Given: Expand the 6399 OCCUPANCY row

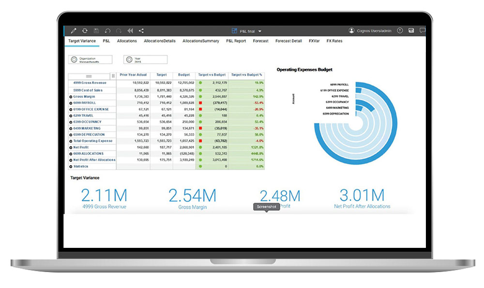Looking at the screenshot, I should click(x=71, y=122).
